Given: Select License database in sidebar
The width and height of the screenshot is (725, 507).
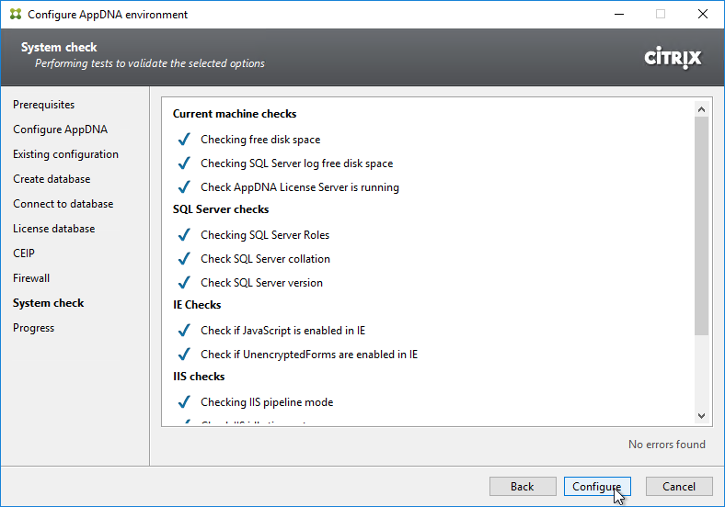Looking at the screenshot, I should click(53, 229).
